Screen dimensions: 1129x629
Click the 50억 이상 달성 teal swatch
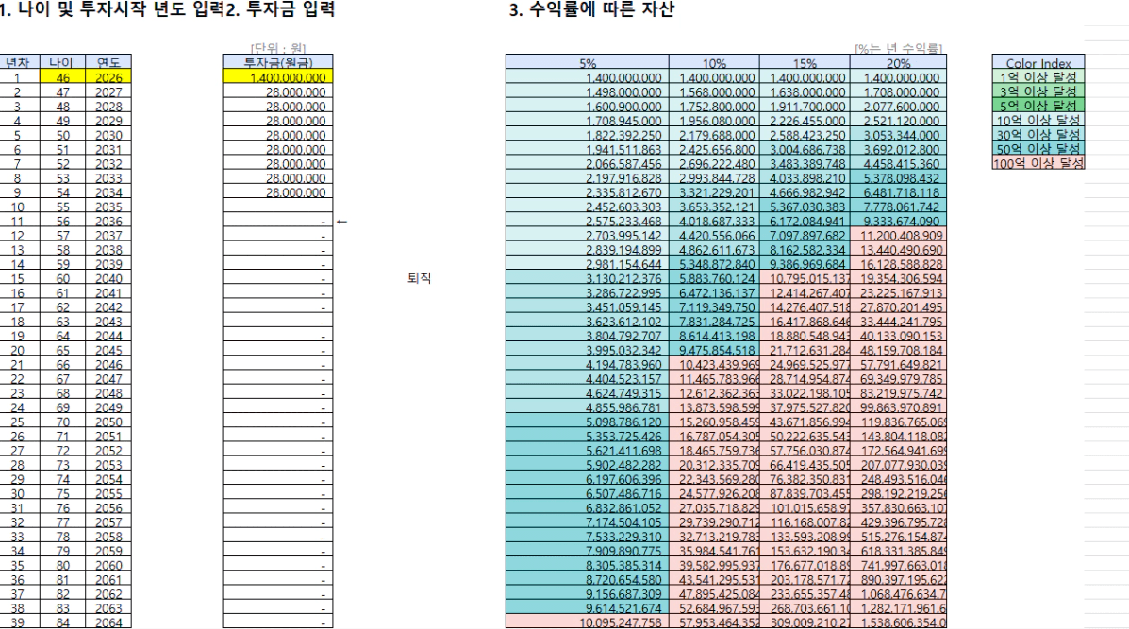point(1038,148)
